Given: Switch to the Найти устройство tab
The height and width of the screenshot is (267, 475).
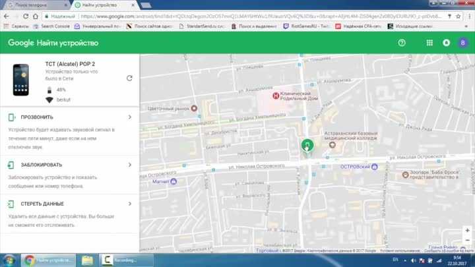Looking at the screenshot, I should point(103,5).
